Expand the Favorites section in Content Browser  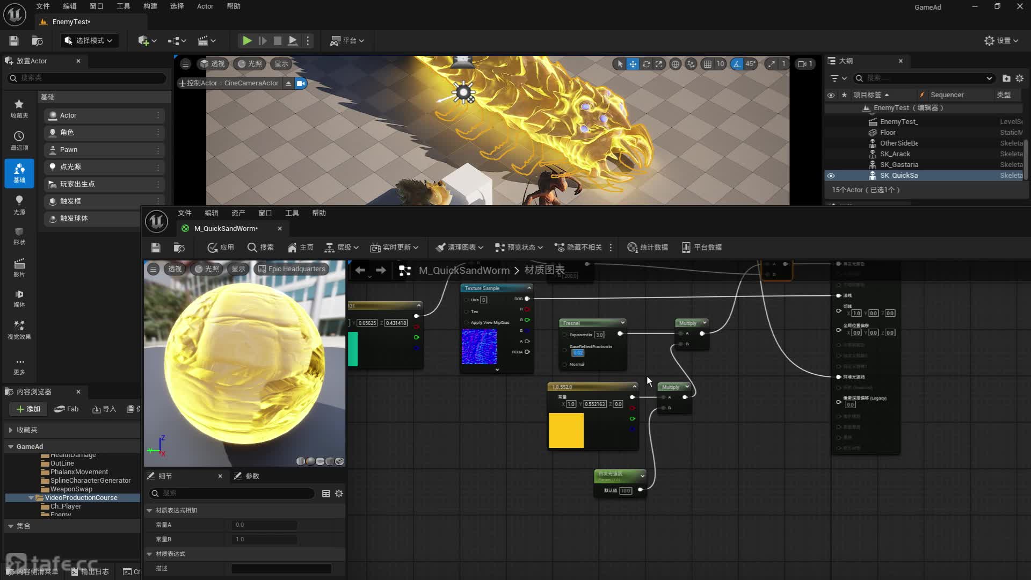11,430
